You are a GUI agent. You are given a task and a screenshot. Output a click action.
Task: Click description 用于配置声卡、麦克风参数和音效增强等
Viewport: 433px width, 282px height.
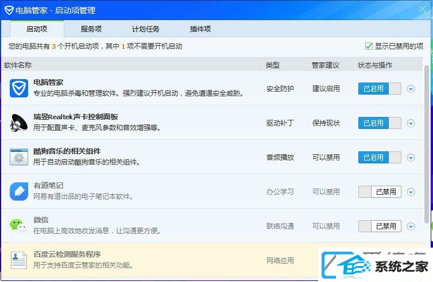click(x=96, y=128)
